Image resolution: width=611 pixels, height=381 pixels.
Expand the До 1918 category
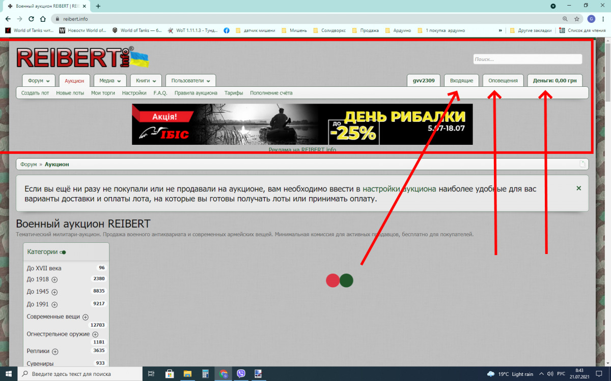coord(54,279)
